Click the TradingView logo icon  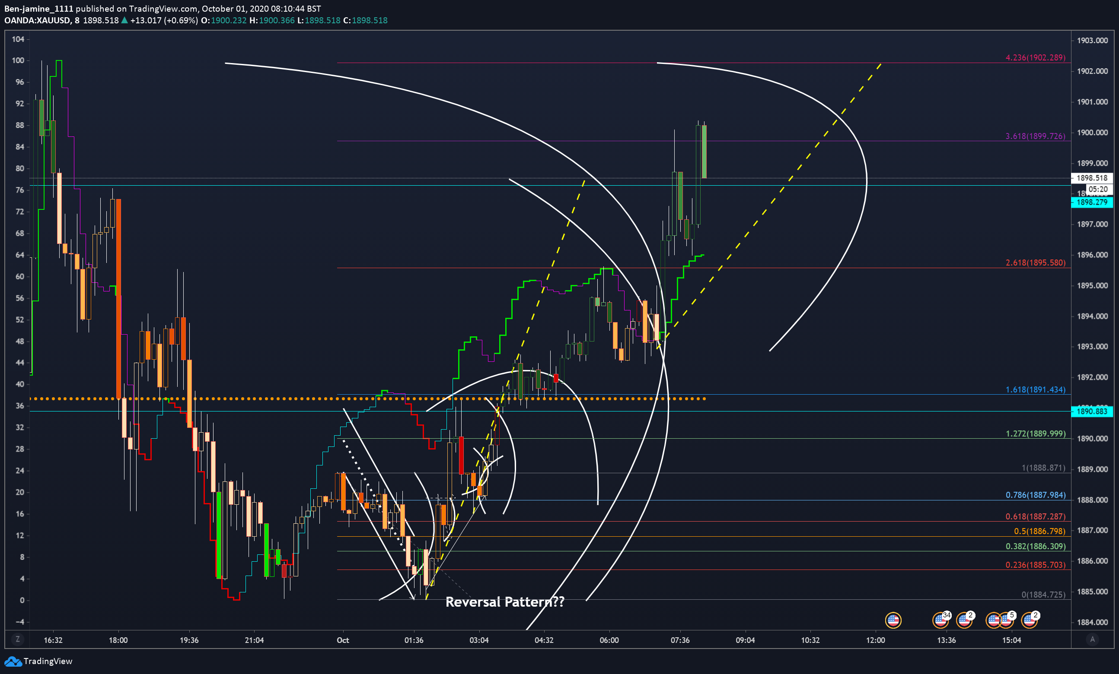13,661
